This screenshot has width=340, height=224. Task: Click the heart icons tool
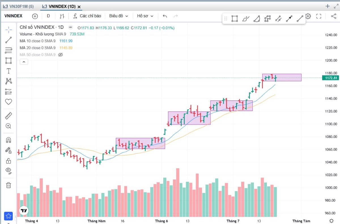pyautogui.click(x=8, y=102)
